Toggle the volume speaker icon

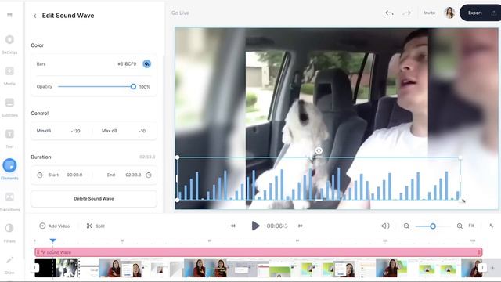385,226
